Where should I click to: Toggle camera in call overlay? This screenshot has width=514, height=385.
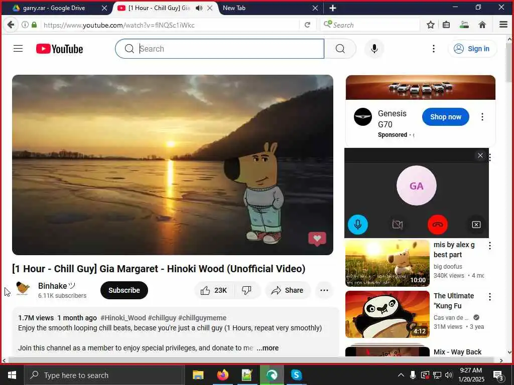pyautogui.click(x=398, y=225)
